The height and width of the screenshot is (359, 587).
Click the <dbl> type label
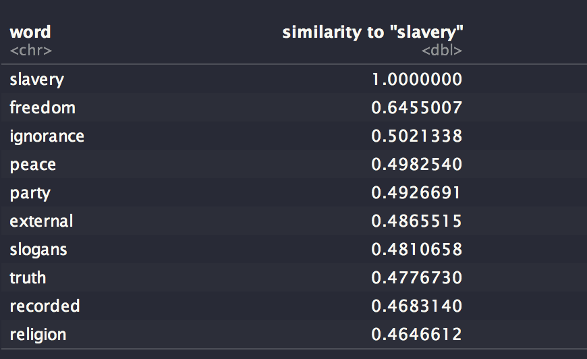pyautogui.click(x=442, y=51)
